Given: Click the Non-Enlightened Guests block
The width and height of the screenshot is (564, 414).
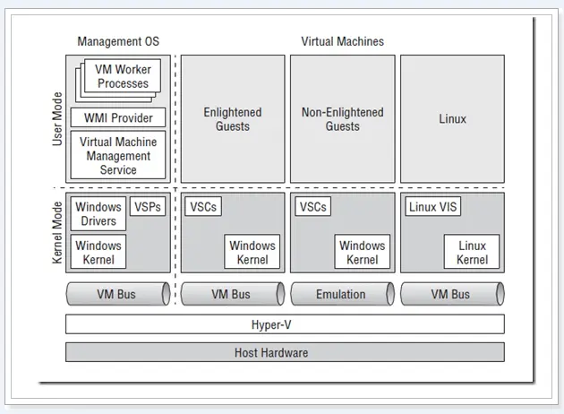Looking at the screenshot, I should coord(342,119).
